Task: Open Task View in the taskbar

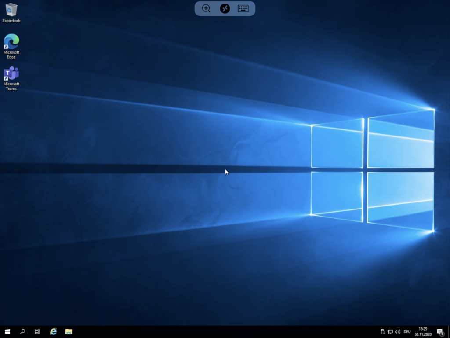Action: tap(38, 331)
